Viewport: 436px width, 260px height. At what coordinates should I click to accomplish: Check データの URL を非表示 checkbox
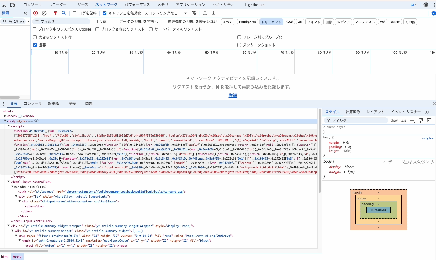(x=116, y=21)
